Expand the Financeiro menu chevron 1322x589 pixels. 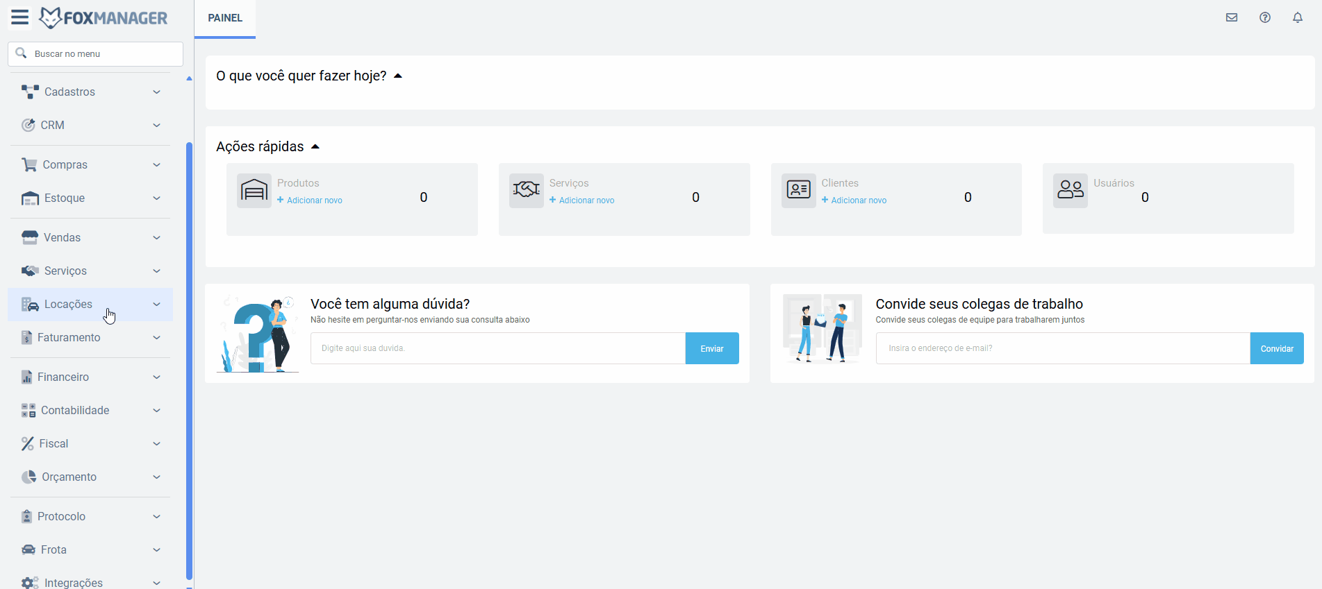click(x=157, y=377)
